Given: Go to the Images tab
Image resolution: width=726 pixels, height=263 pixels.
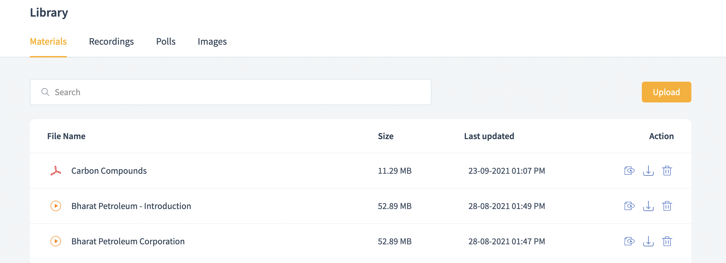Looking at the screenshot, I should (212, 42).
